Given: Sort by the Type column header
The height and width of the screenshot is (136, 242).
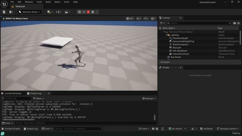Looking at the screenshot, I should [220, 28].
